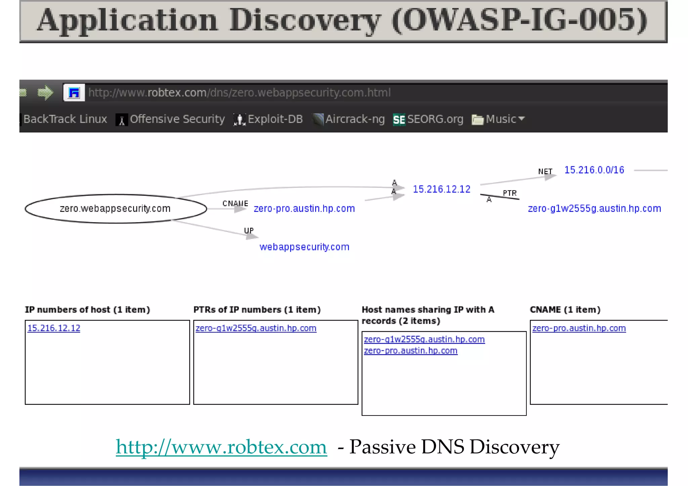The height and width of the screenshot is (486, 688).
Task: Click the PTR edge label in graph
Action: [x=510, y=193]
